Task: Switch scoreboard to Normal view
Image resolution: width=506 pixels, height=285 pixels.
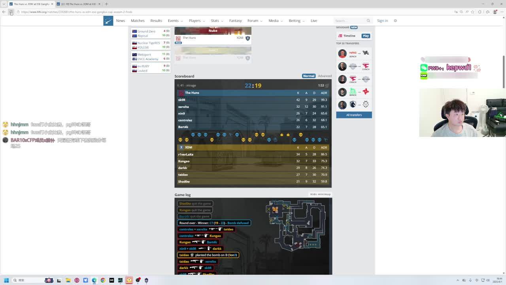Action: click(309, 76)
